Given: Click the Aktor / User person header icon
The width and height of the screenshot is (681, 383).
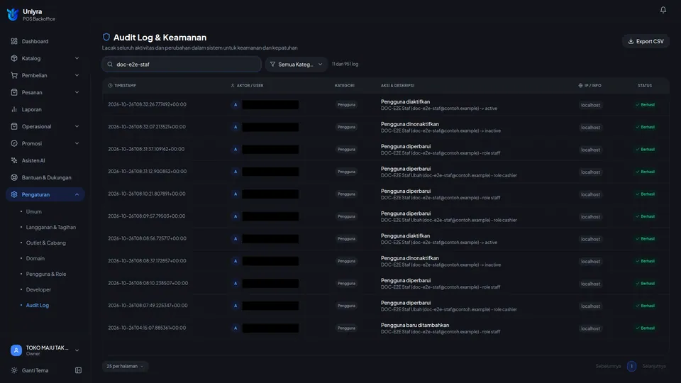Looking at the screenshot, I should (233, 86).
